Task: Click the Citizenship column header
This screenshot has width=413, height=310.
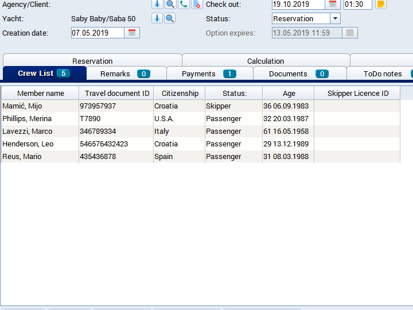Action: [x=180, y=93]
